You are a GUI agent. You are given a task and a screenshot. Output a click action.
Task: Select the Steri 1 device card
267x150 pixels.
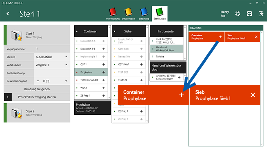pos(37,35)
